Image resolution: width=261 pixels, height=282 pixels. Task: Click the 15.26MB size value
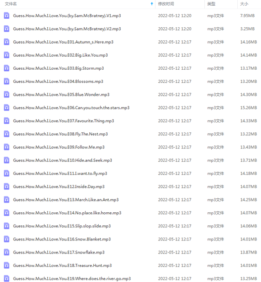coord(249,108)
